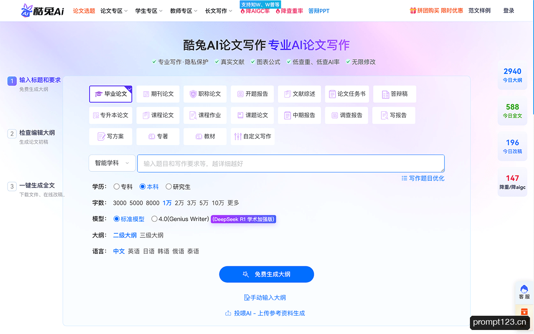Image resolution: width=534 pixels, height=334 pixels.
Task: Choose the 论文任务书 option
Action: tap(347, 94)
